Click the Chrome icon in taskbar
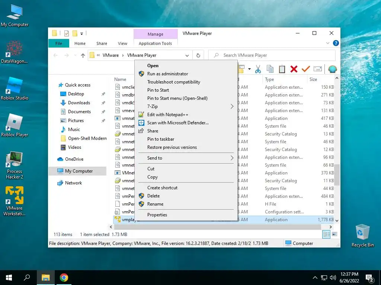 click(64, 278)
